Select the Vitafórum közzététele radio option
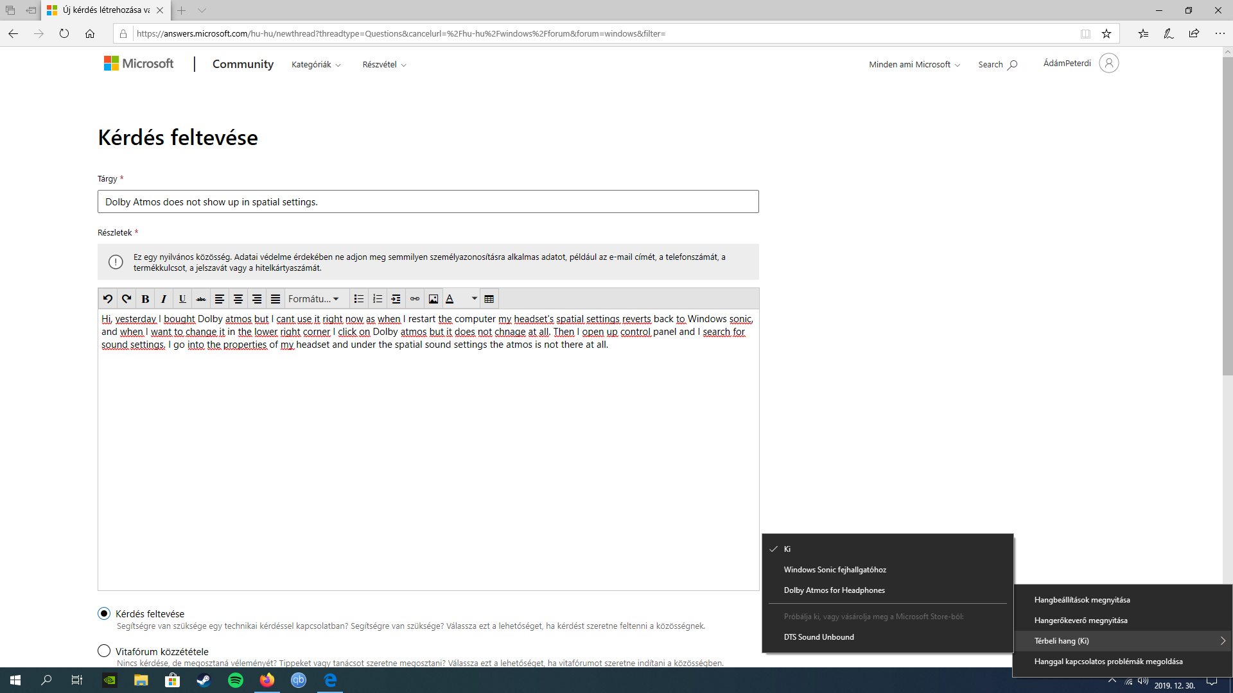 (x=104, y=651)
